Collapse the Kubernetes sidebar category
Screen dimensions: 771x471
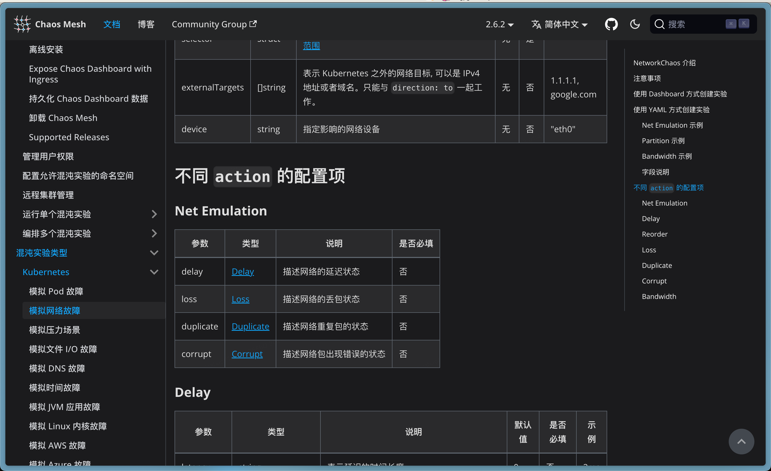(154, 272)
